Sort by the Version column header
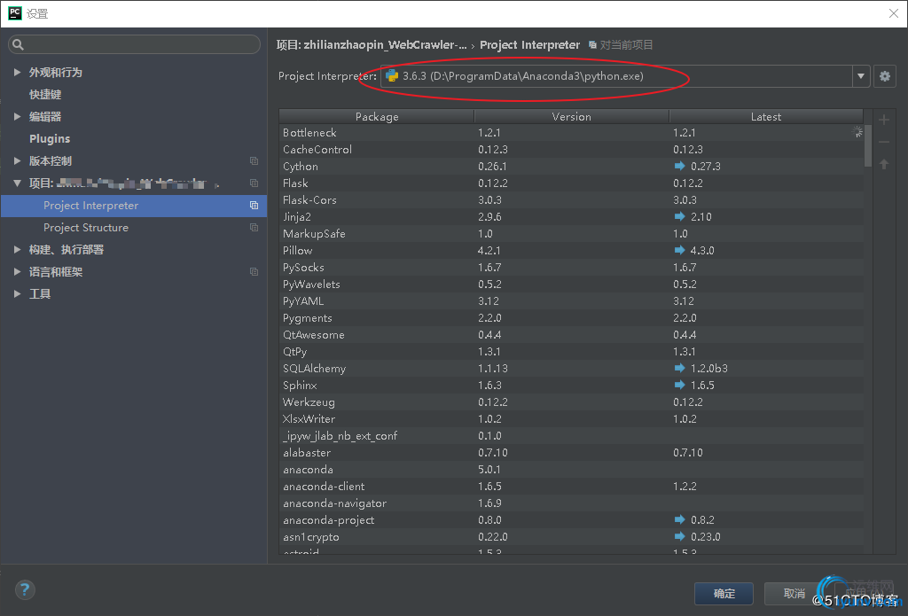The height and width of the screenshot is (616, 908). tap(572, 116)
